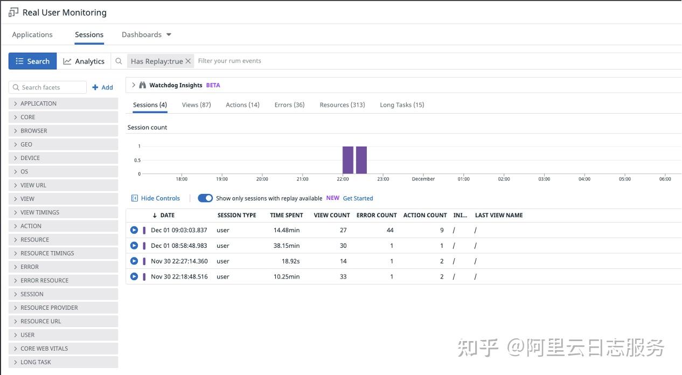This screenshot has width=682, height=375.
Task: Remove the Has Replay:true filter chip
Action: click(187, 61)
